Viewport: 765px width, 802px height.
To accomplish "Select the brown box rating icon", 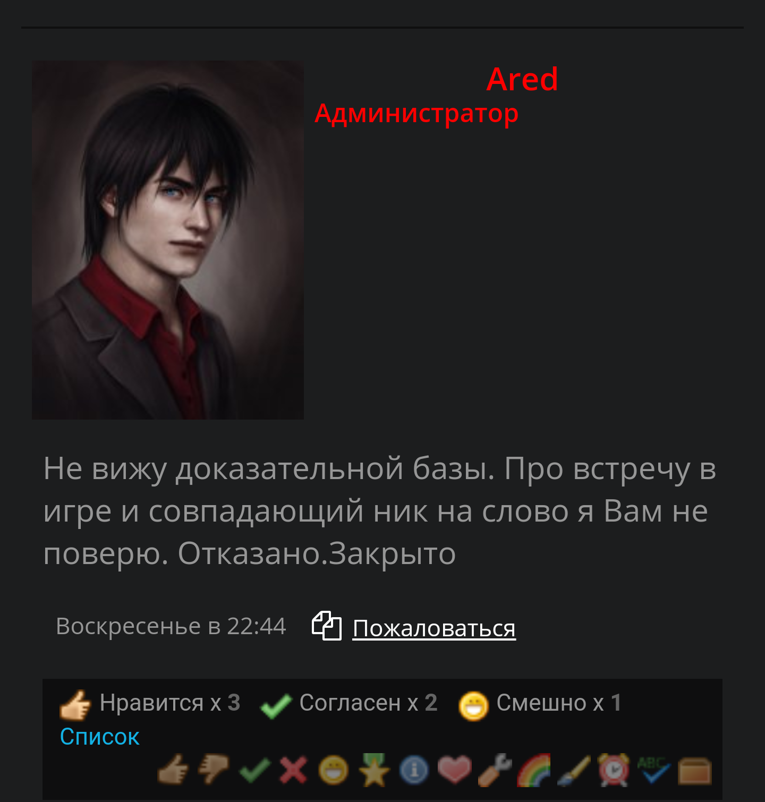I will click(695, 771).
